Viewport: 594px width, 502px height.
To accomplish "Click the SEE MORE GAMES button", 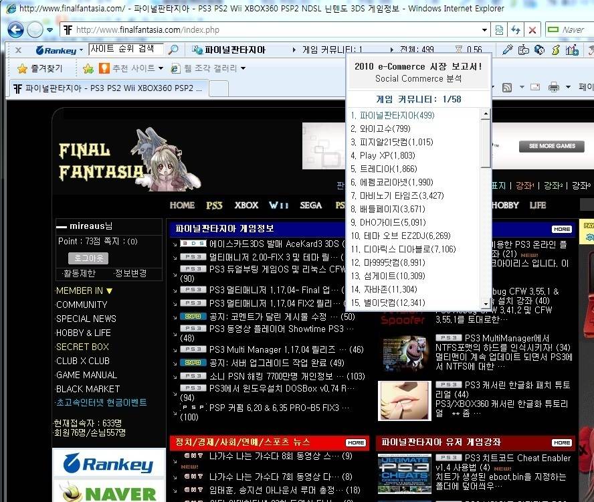I will click(x=552, y=147).
